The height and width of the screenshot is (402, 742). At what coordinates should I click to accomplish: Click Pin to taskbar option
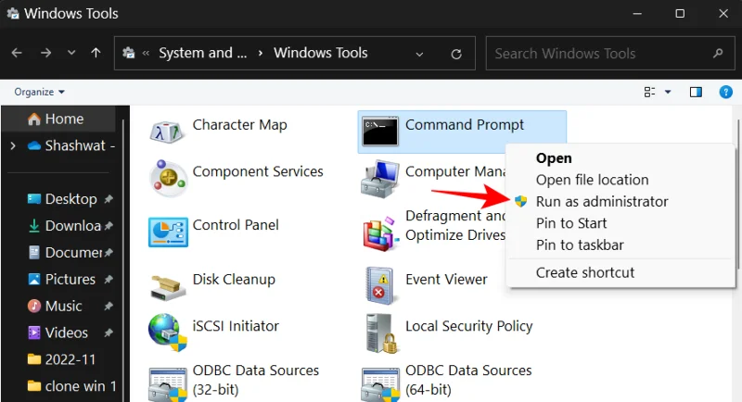pyautogui.click(x=580, y=245)
